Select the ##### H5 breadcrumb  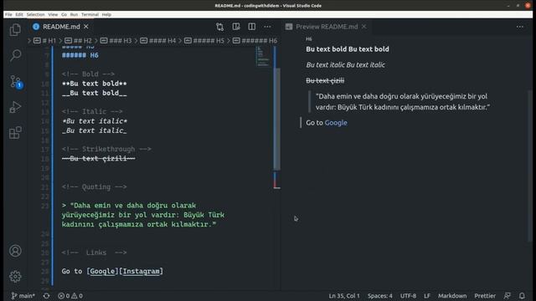coord(204,41)
